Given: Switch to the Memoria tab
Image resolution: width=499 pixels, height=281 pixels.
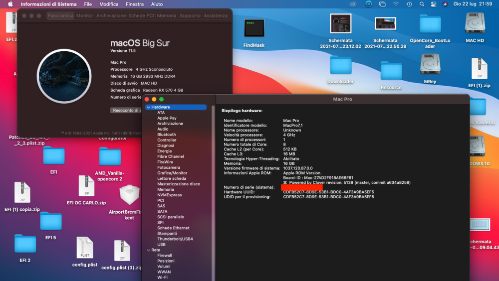Looking at the screenshot, I should pos(167,15).
